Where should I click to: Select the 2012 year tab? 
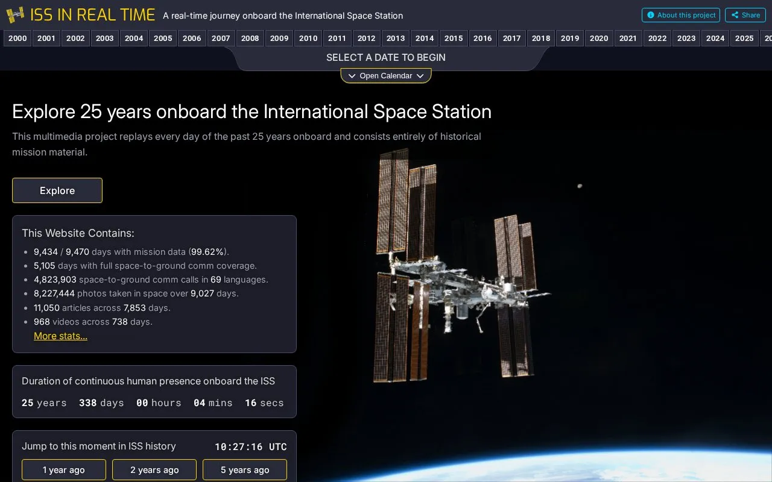366,38
